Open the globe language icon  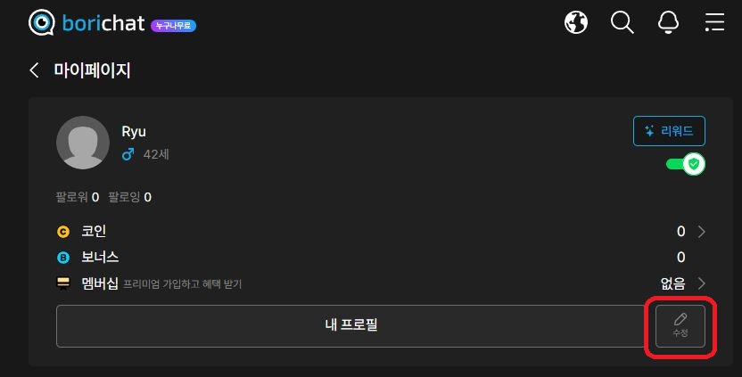576,22
